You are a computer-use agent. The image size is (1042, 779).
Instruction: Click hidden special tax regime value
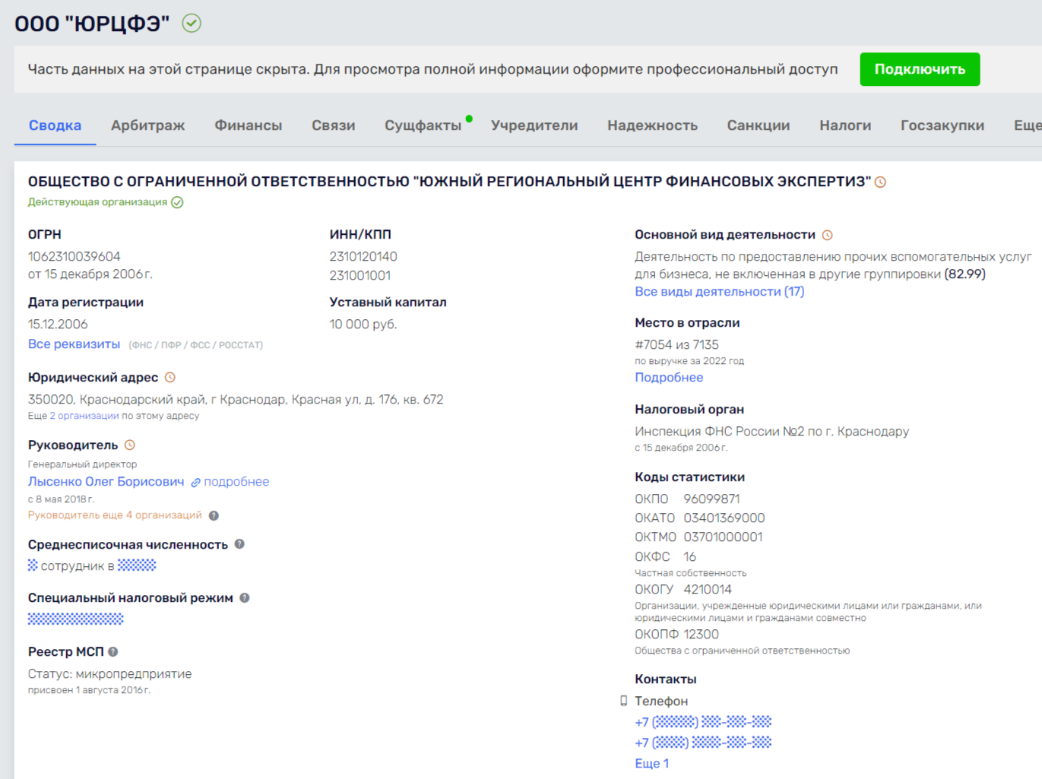click(75, 619)
